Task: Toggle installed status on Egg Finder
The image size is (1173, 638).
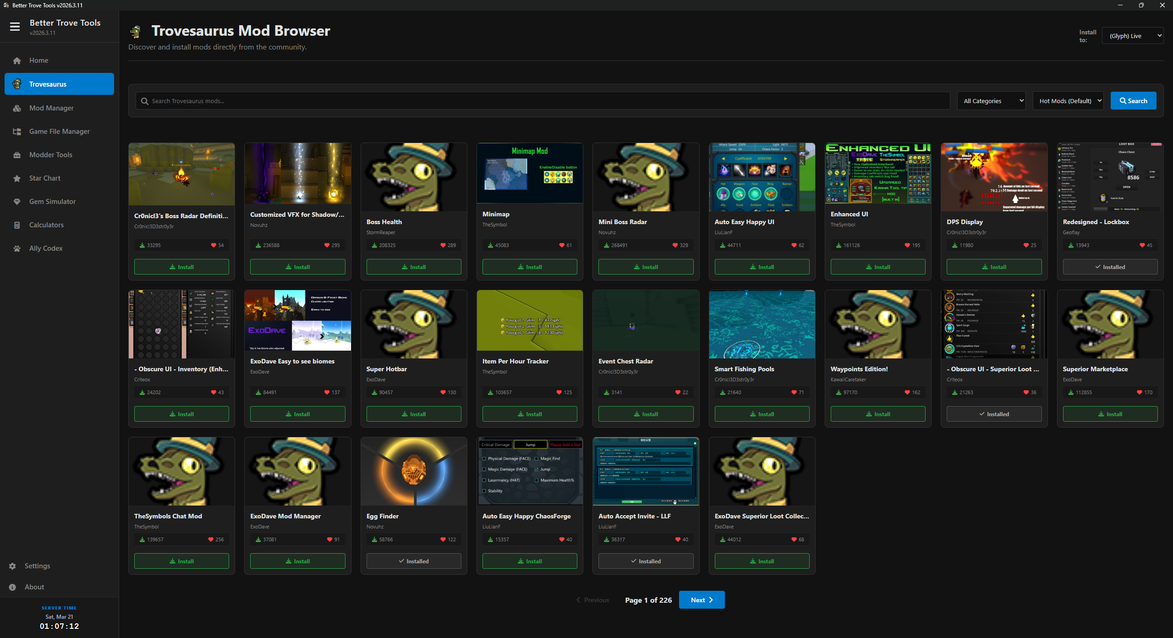Action: [413, 561]
